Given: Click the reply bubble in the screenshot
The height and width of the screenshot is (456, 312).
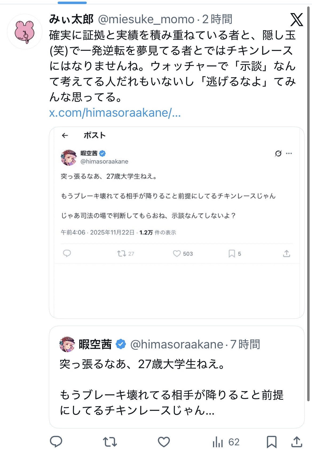Looking at the screenshot, I should click(x=67, y=253).
